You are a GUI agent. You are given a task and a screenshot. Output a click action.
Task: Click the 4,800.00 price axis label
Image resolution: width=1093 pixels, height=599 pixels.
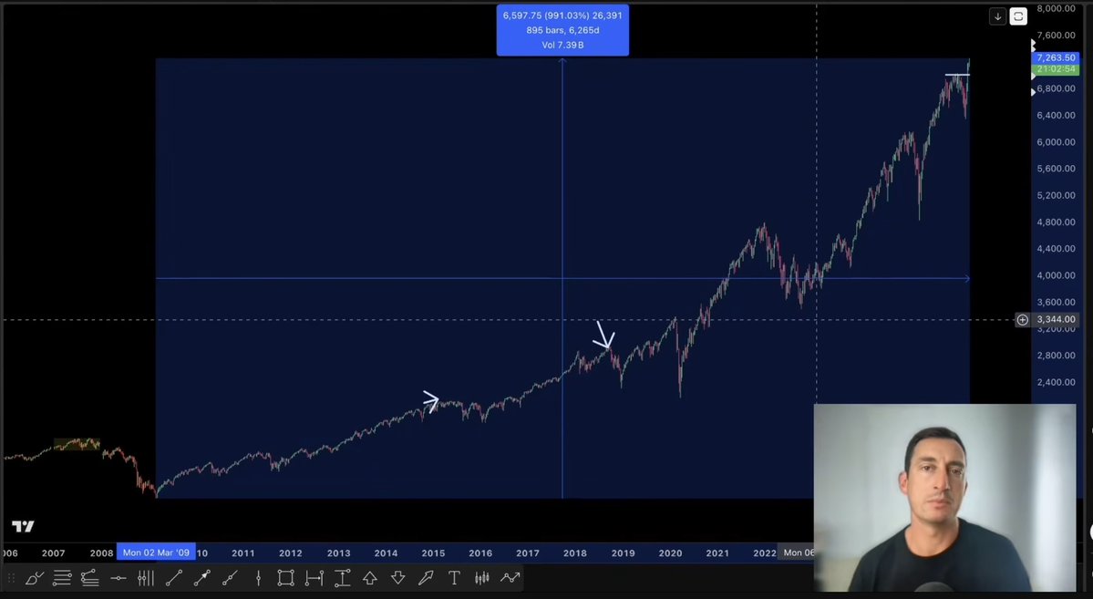tap(1056, 222)
